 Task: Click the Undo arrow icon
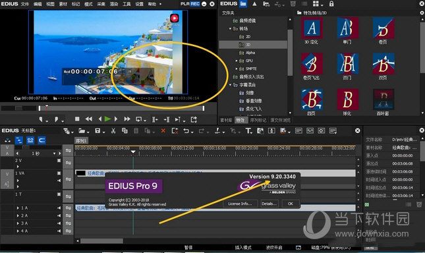pyautogui.click(x=186, y=131)
